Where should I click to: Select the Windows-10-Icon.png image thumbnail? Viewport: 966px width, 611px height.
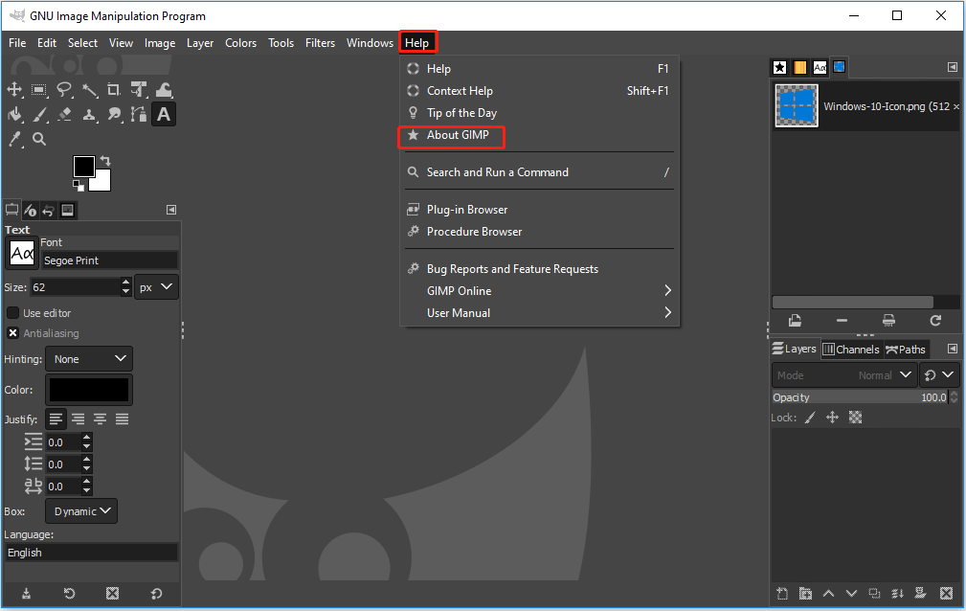pyautogui.click(x=797, y=106)
